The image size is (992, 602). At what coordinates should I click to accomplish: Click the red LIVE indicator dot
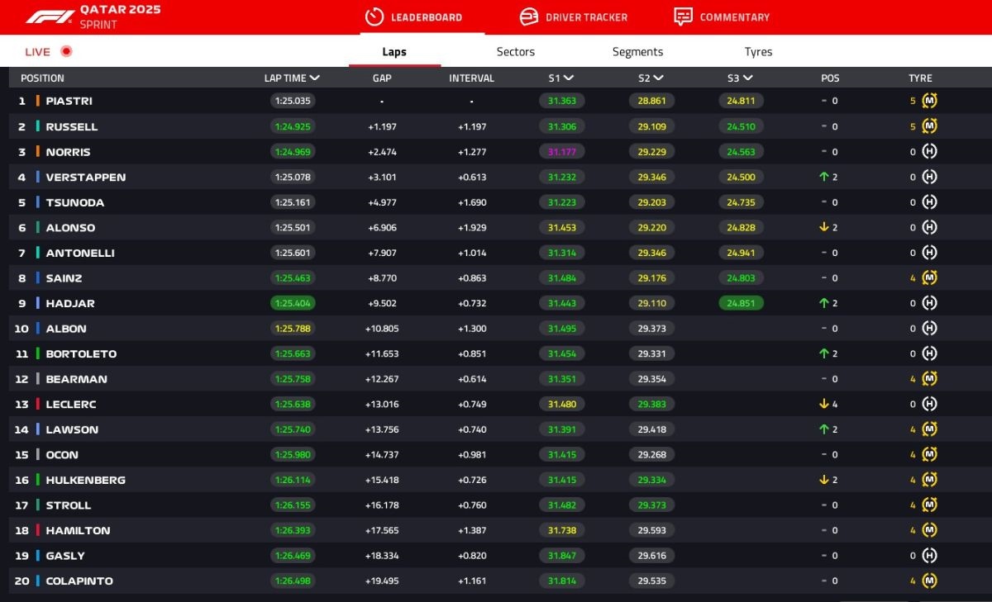pyautogui.click(x=66, y=51)
